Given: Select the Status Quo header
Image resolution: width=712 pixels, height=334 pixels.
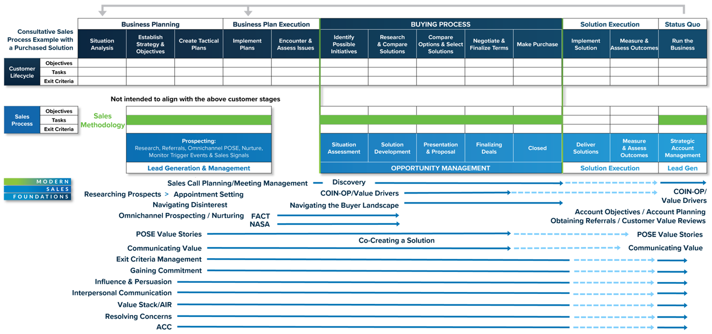Looking at the screenshot, I should click(682, 24).
